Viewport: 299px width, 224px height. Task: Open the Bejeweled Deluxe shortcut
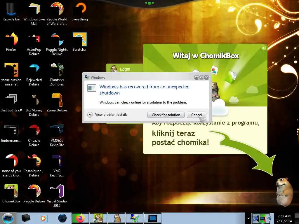[34, 74]
